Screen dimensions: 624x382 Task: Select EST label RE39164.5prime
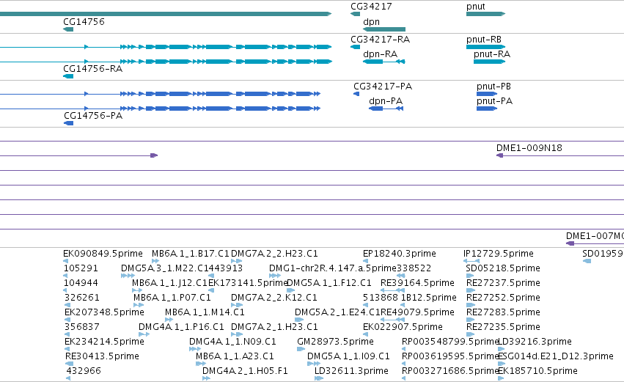click(417, 283)
